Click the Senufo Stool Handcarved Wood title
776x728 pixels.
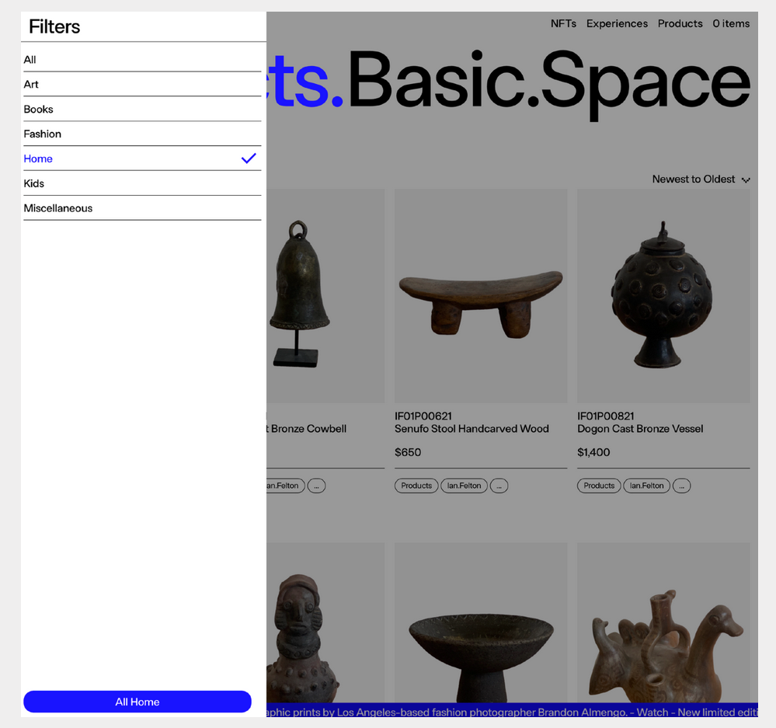472,429
